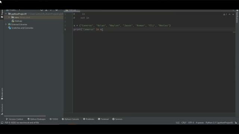Click the "Nolan" string in tuple
Screen dimensions: 239x134
[101, 26]
